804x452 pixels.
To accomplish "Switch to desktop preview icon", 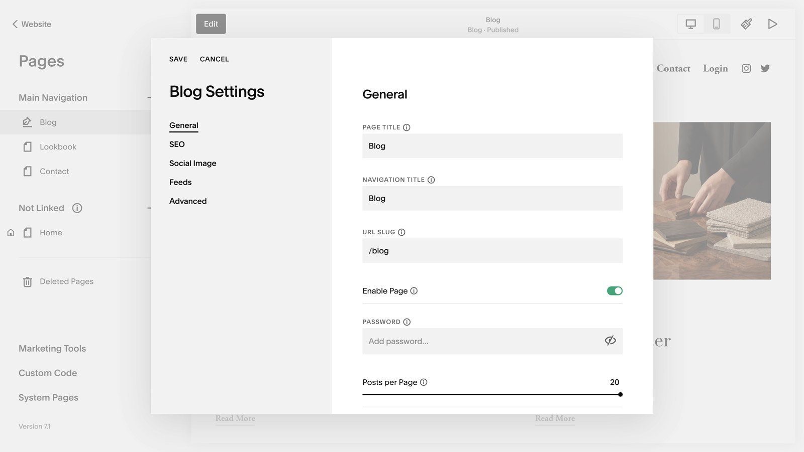I will [691, 24].
